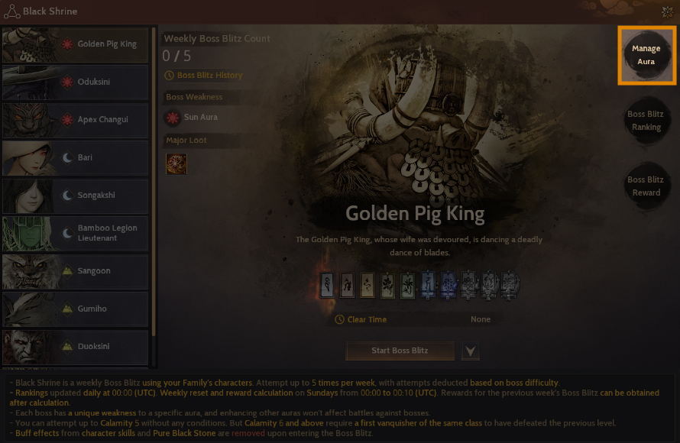Click the Clear Time clock icon
The image size is (680, 443).
(x=339, y=319)
